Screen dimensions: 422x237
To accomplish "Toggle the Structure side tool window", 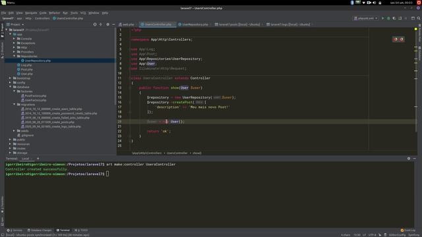I will click(2, 50).
